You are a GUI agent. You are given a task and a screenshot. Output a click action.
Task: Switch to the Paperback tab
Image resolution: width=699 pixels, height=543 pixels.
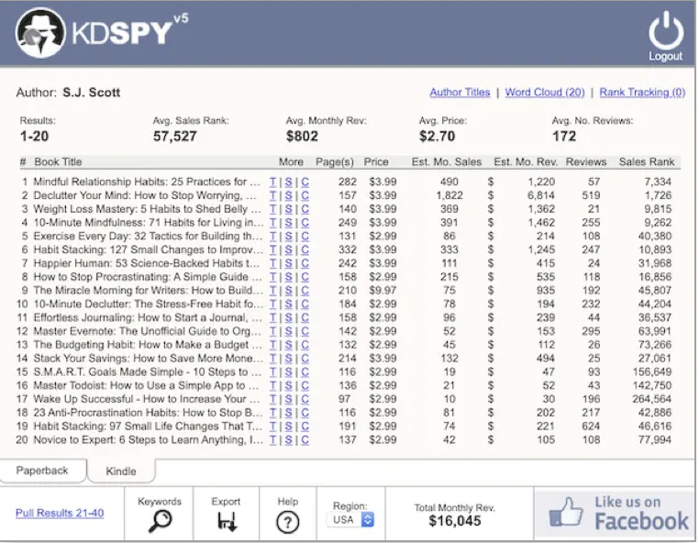42,471
